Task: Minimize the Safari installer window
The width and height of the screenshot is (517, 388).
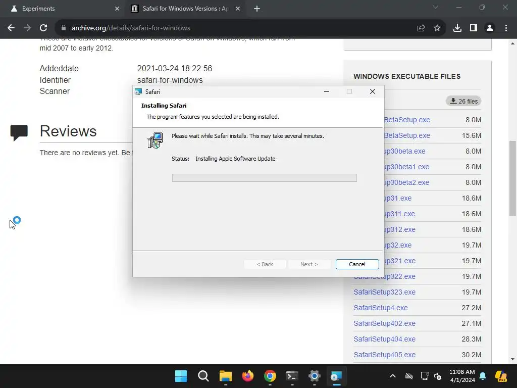Action: (327, 92)
